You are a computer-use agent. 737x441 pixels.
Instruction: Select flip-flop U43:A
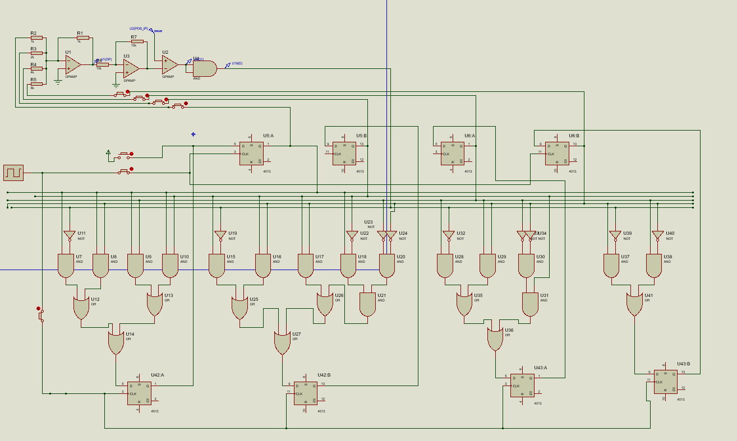[522, 386]
